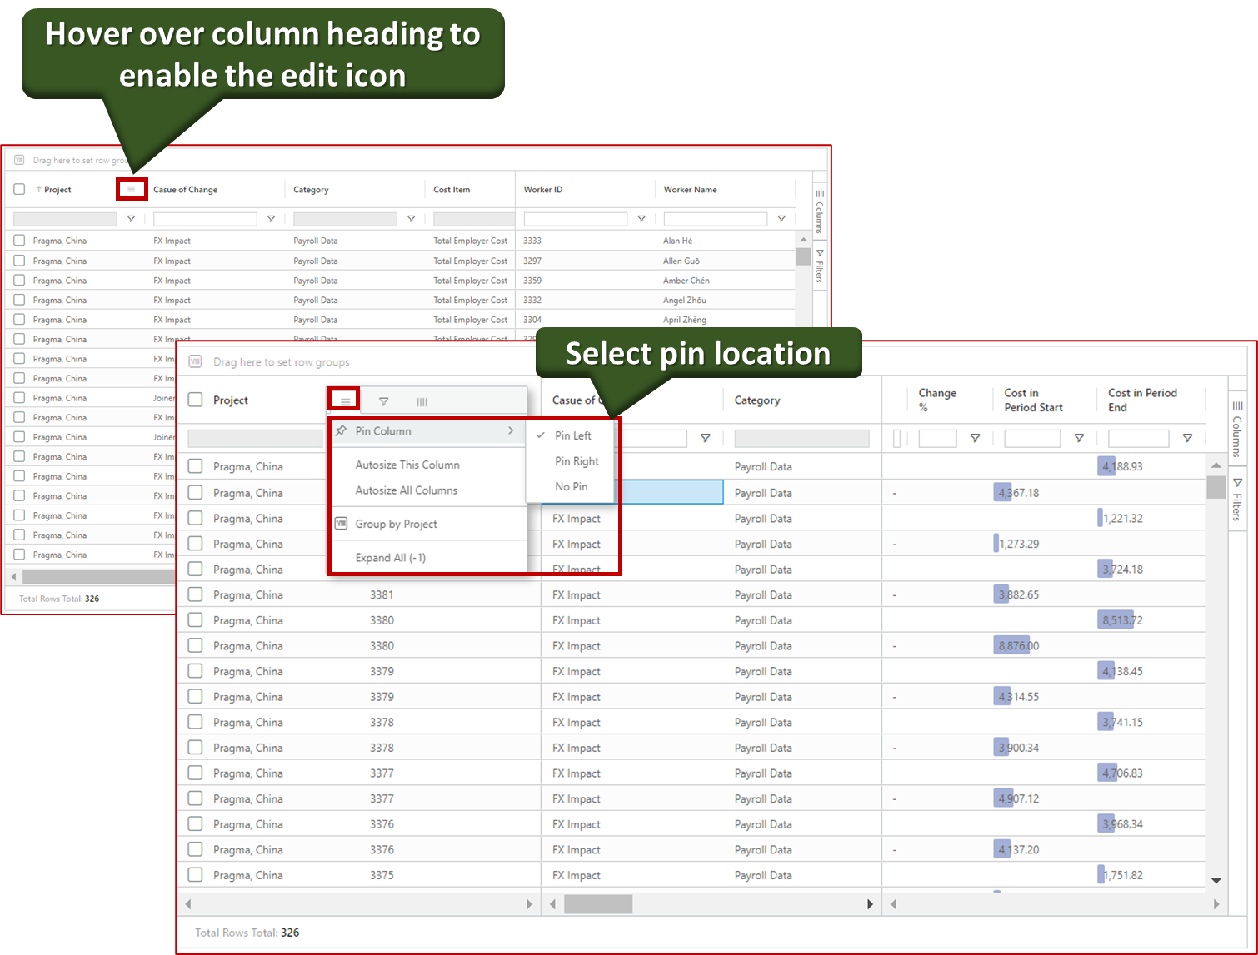Viewport: 1258px width, 955px height.
Task: Switch to filter tab icon in column menu
Action: pos(383,401)
